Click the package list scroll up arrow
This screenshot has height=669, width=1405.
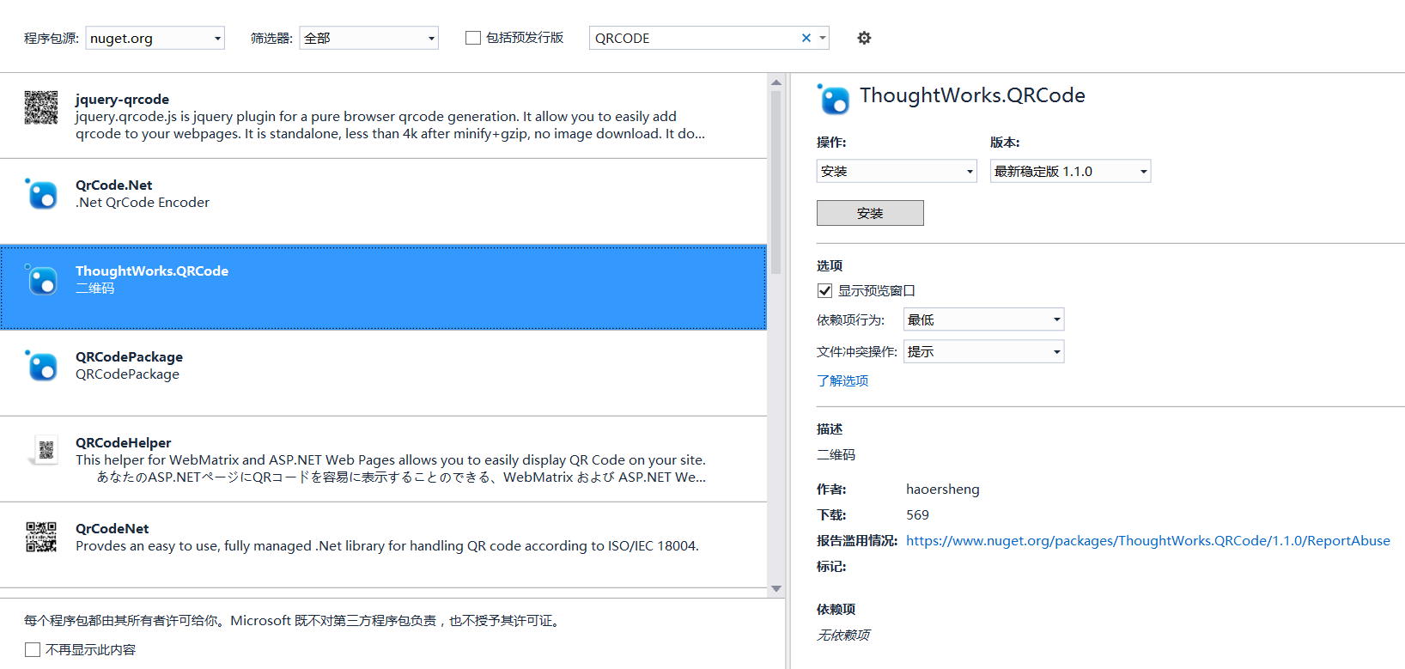(776, 82)
